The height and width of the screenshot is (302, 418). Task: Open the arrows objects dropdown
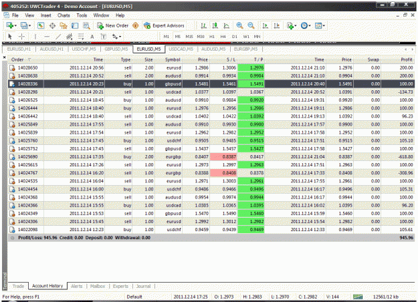click(x=116, y=37)
